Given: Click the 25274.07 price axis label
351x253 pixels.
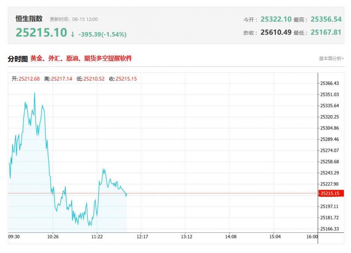Looking at the screenshot, I should pyautogui.click(x=330, y=150).
